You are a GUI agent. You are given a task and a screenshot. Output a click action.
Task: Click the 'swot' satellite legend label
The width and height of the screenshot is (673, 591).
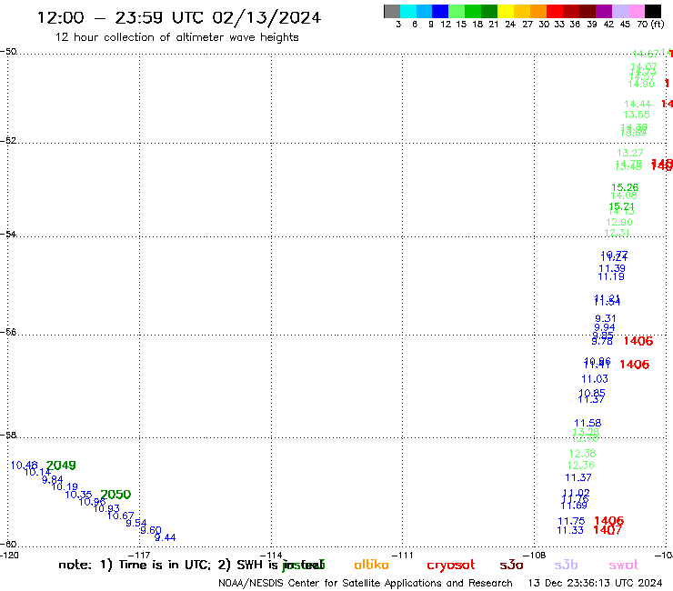click(624, 566)
